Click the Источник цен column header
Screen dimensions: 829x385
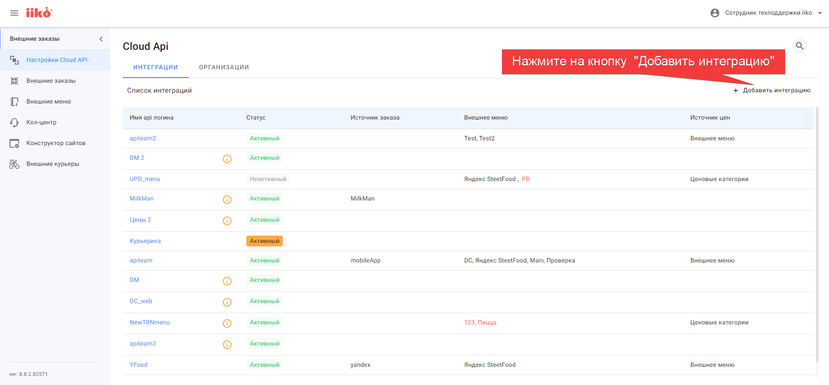pyautogui.click(x=710, y=117)
